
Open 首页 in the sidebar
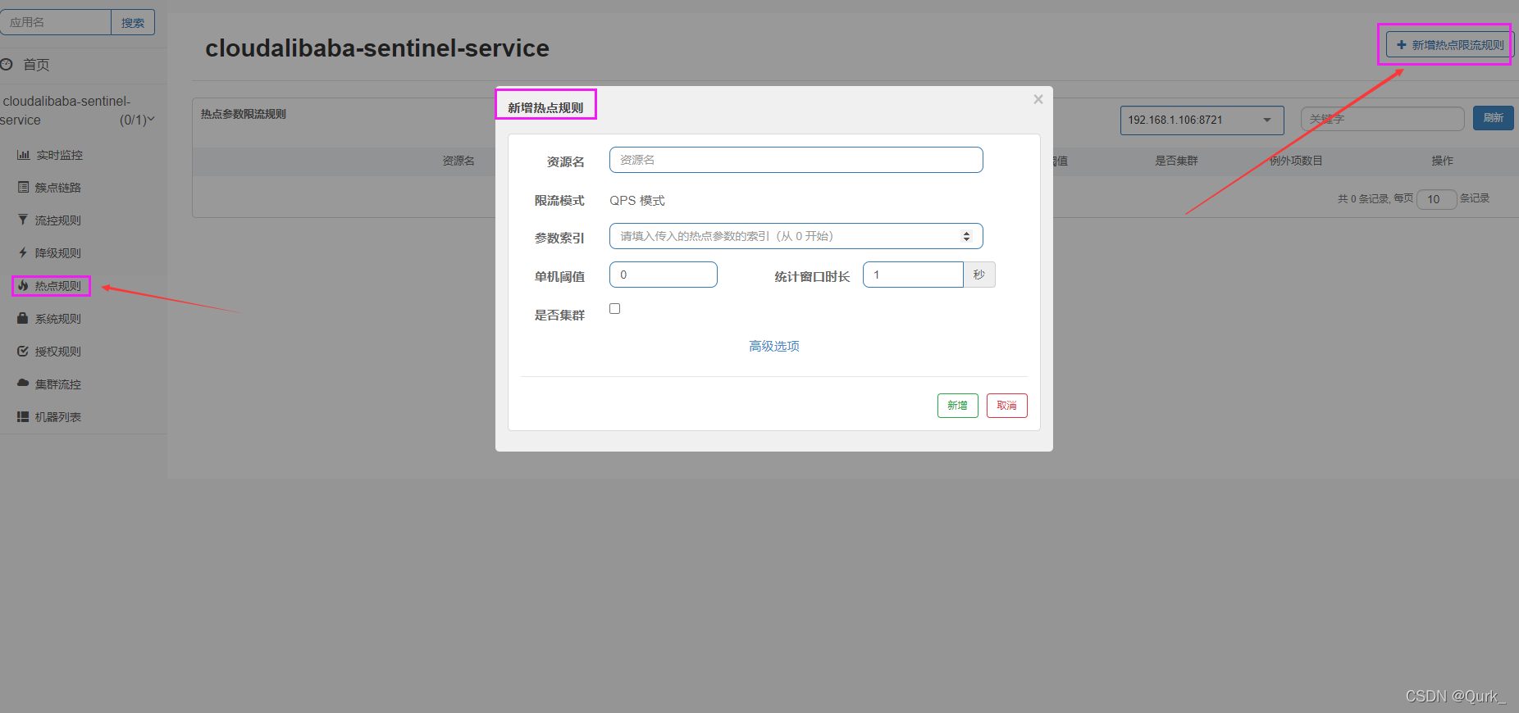coord(36,65)
